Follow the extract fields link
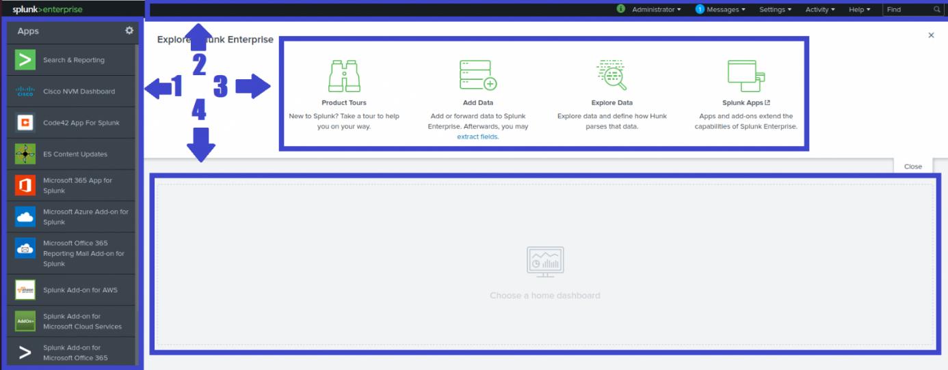Screen dimensions: 948x370 [x=478, y=137]
